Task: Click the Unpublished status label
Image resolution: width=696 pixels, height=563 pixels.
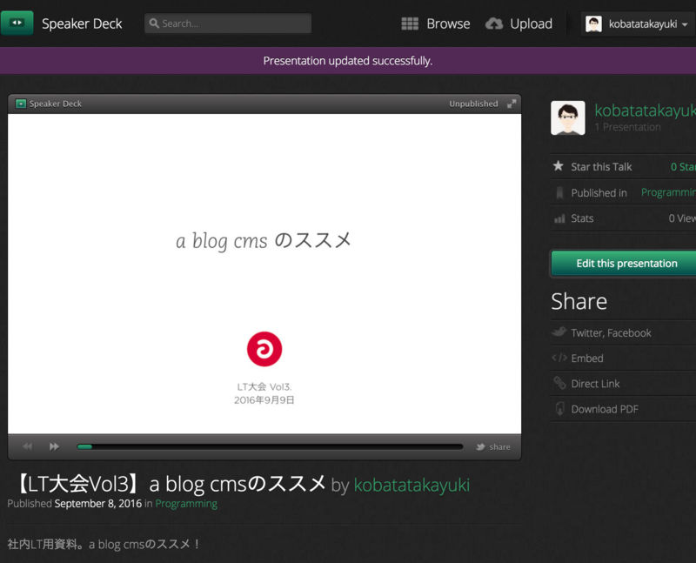Action: click(473, 104)
